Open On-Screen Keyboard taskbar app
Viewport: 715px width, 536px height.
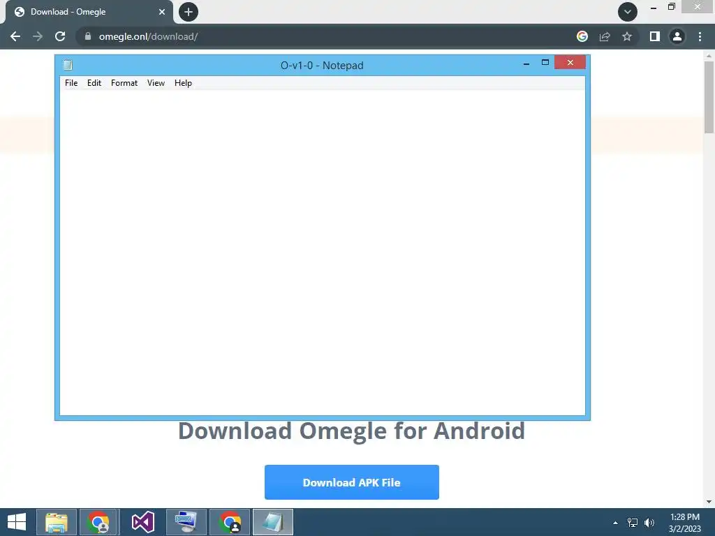(186, 522)
